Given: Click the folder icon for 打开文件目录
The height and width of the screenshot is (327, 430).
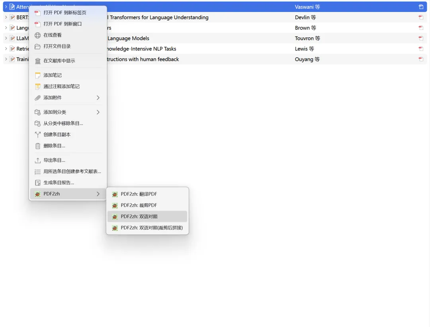Looking at the screenshot, I should [37, 47].
